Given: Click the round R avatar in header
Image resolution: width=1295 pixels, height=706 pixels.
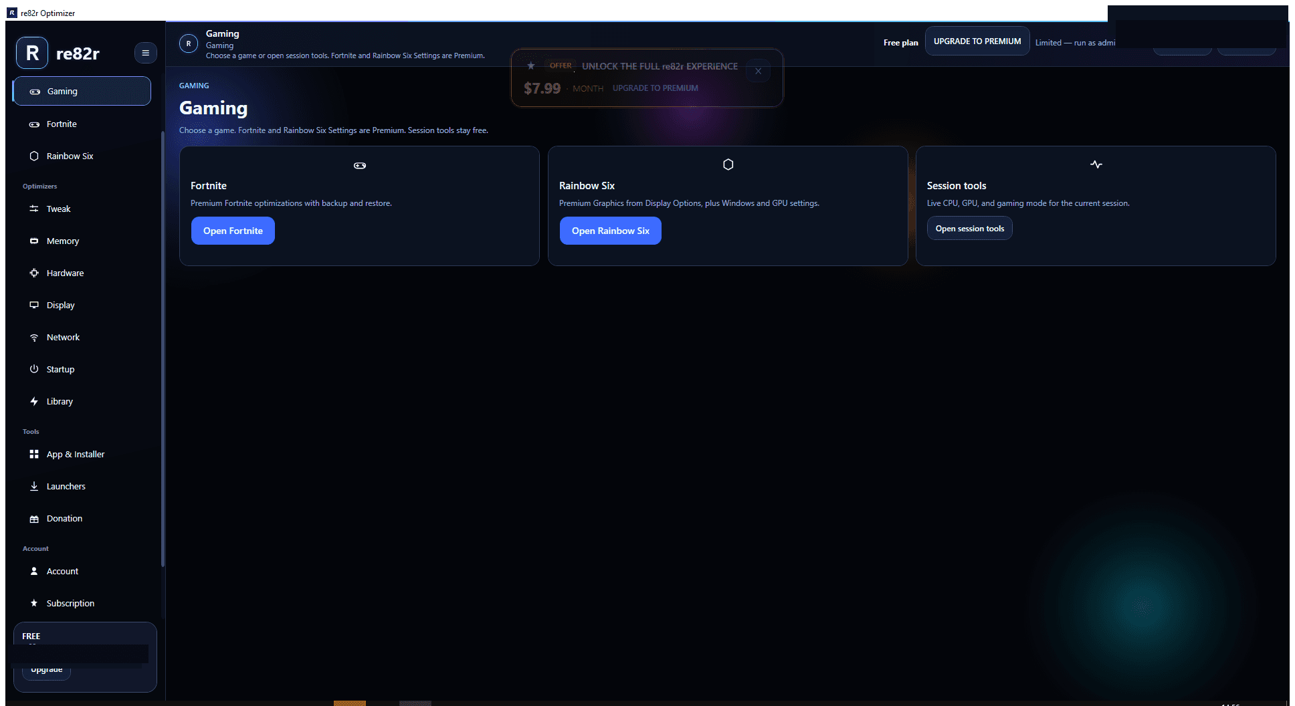Looking at the screenshot, I should tap(189, 43).
